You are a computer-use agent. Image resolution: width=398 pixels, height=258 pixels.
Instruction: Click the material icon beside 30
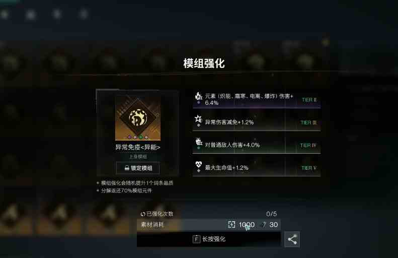click(264, 224)
